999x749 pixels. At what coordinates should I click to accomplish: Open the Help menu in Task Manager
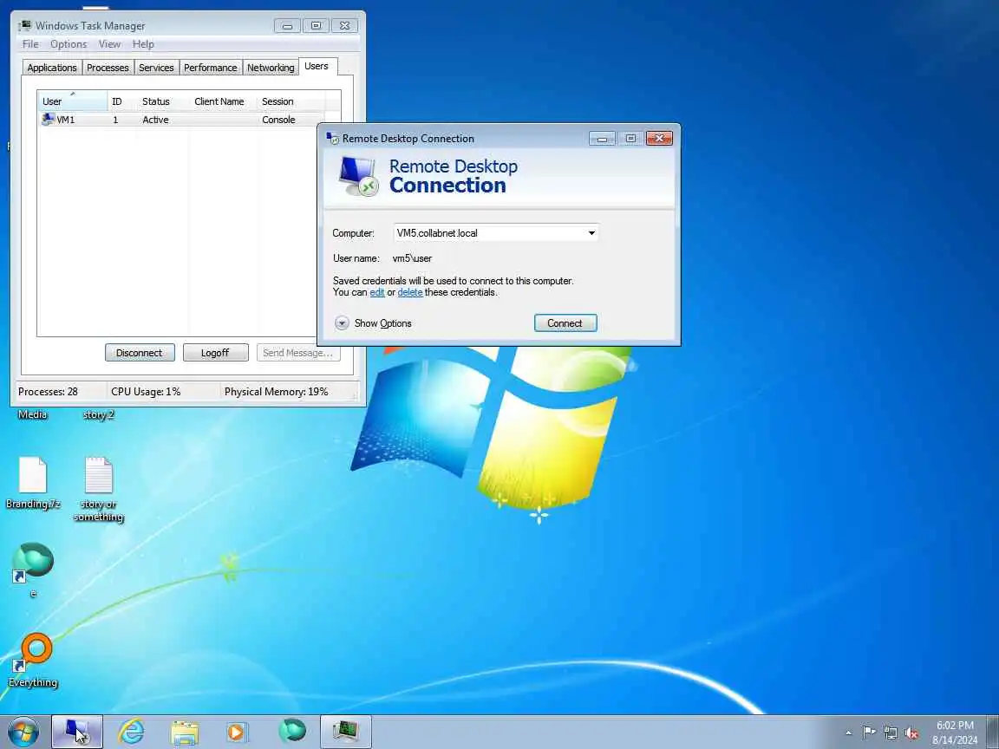click(x=143, y=44)
